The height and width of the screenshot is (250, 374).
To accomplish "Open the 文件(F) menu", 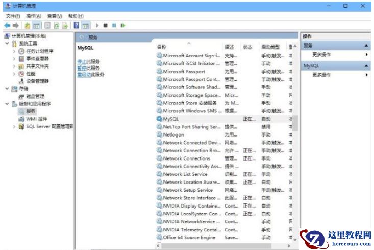I will (x=13, y=16).
